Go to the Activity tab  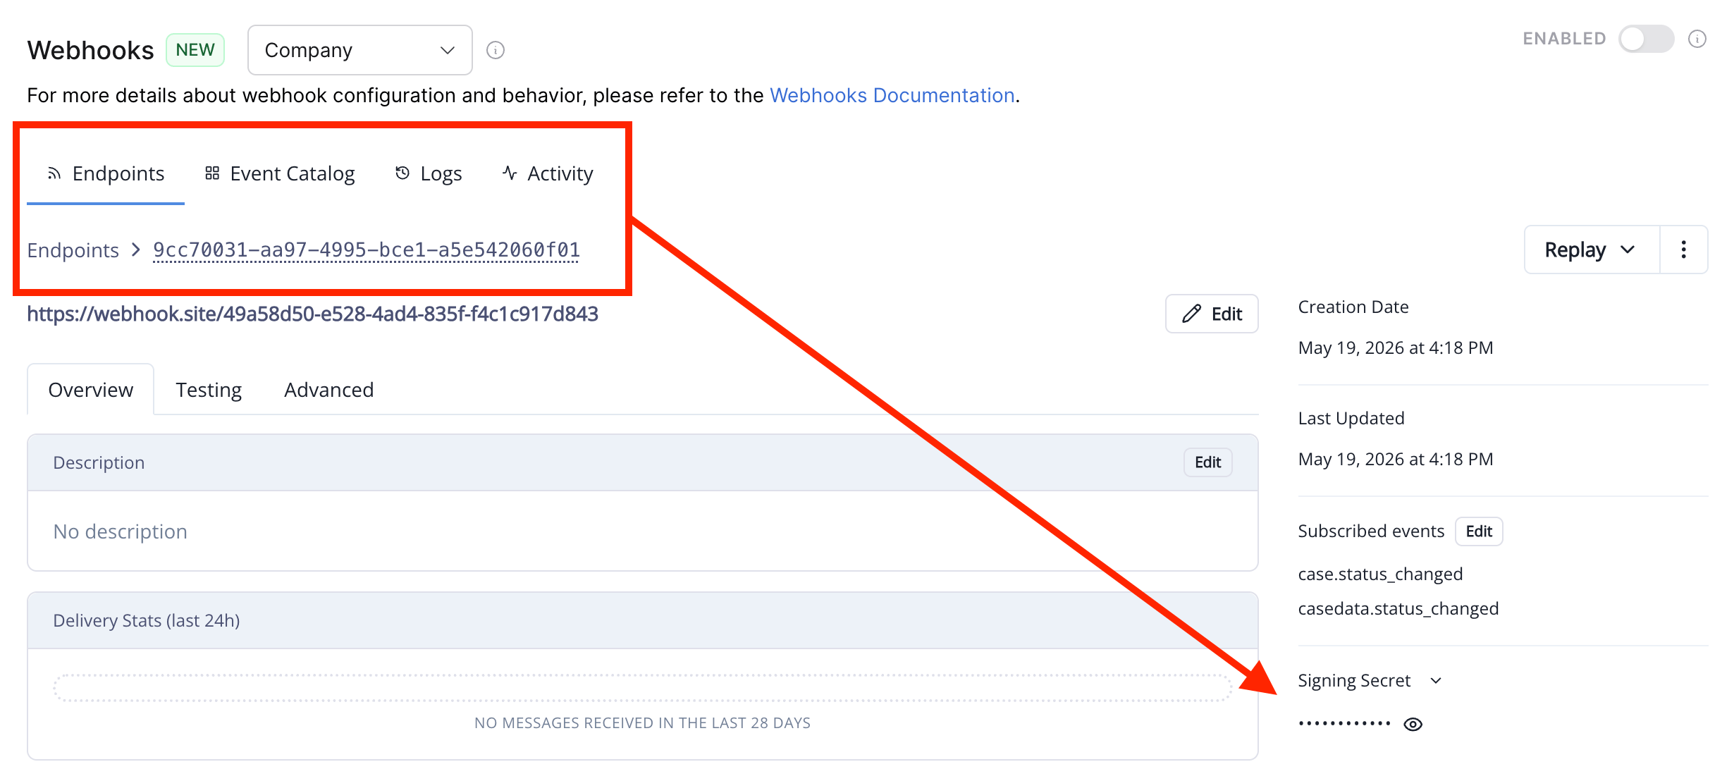pos(548,173)
